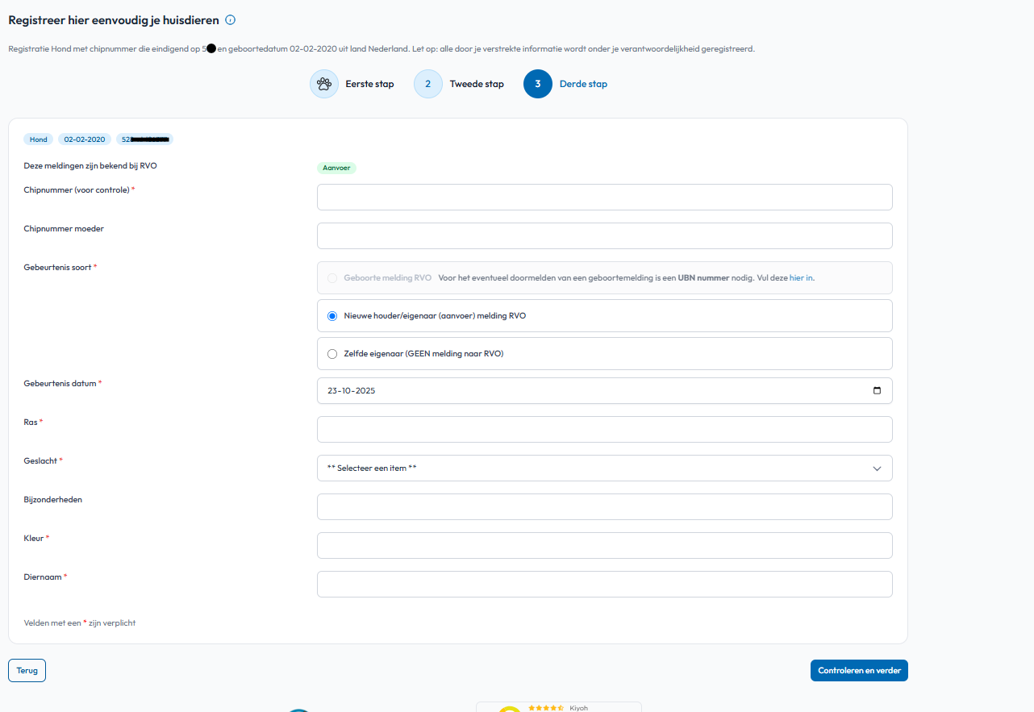Viewport: 1034px width, 712px height.
Task: Click the chevron arrow of the Geslacht select
Action: pyautogui.click(x=877, y=468)
